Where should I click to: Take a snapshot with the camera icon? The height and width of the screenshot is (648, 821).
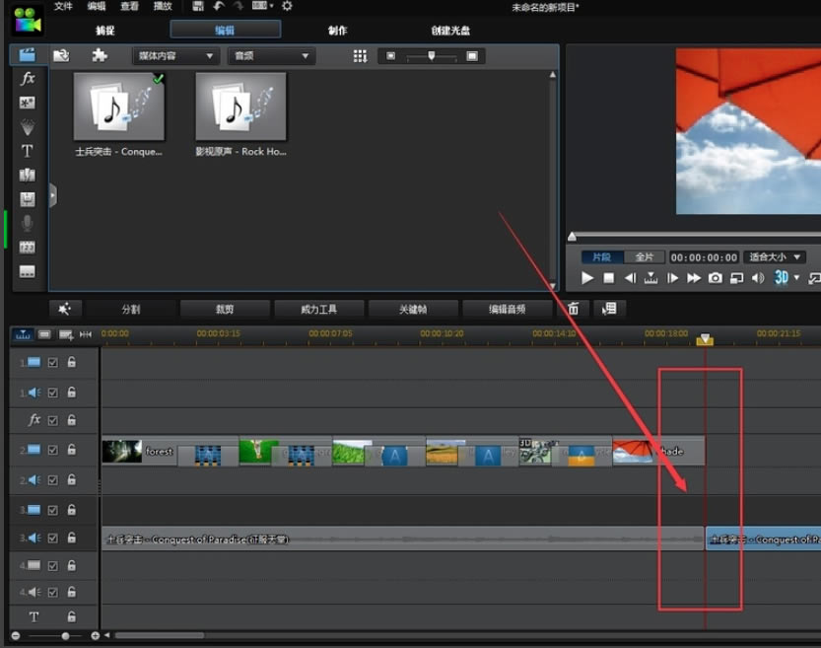click(x=716, y=278)
